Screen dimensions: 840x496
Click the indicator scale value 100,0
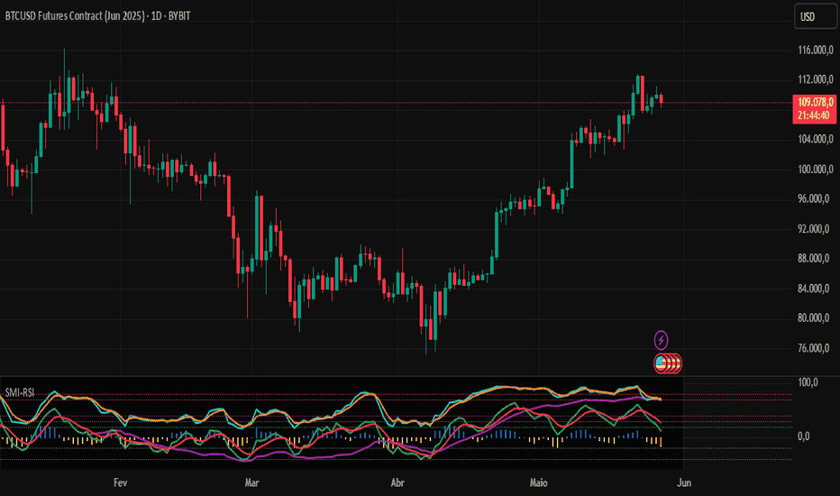(x=808, y=382)
